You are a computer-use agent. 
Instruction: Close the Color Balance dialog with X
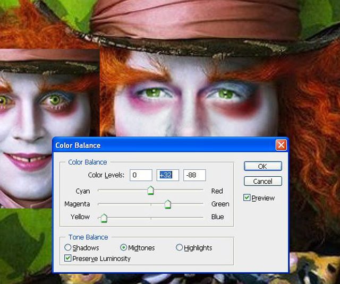[x=281, y=145]
